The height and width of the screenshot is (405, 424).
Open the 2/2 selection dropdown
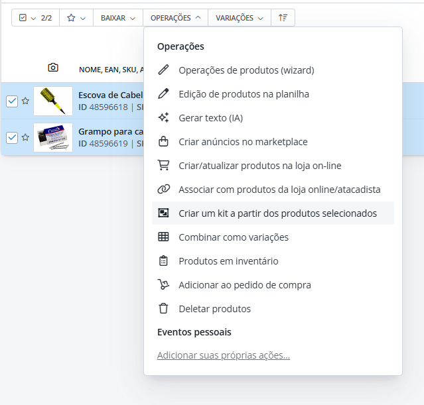(x=36, y=18)
